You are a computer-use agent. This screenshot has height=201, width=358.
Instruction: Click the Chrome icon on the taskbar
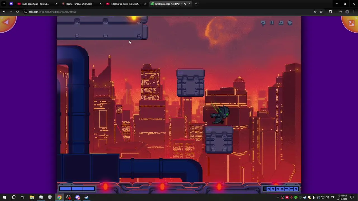point(59,197)
